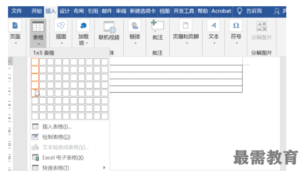
Task: Expand the 加载项 dropdown arrow
Action: (87, 43)
